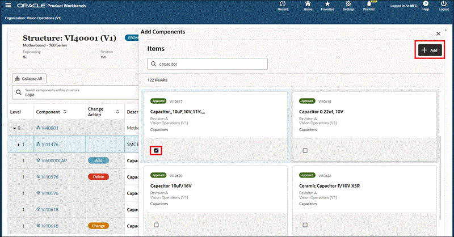Open the Help question mark icon

426,6
